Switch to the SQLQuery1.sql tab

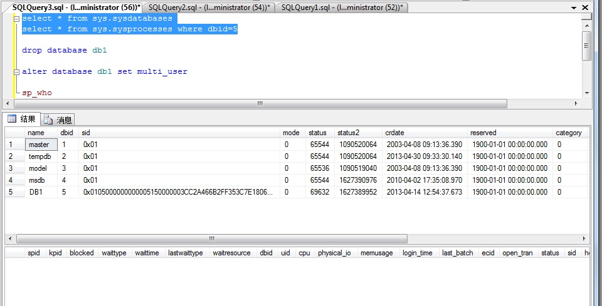[x=342, y=8]
